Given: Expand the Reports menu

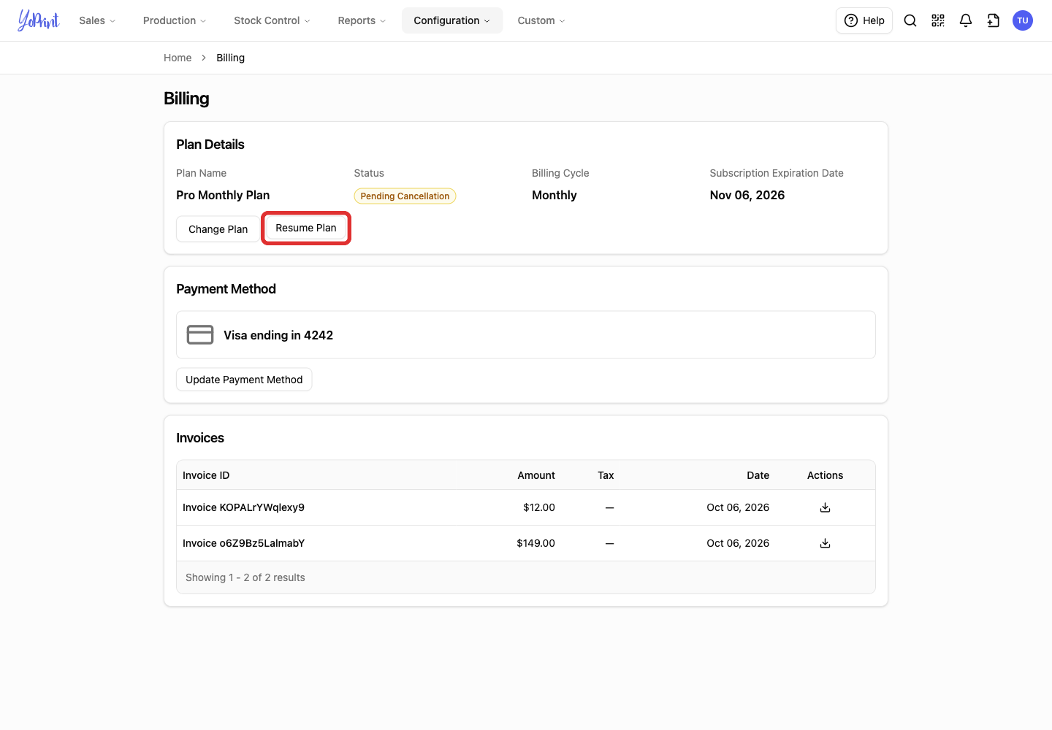Looking at the screenshot, I should 362,20.
